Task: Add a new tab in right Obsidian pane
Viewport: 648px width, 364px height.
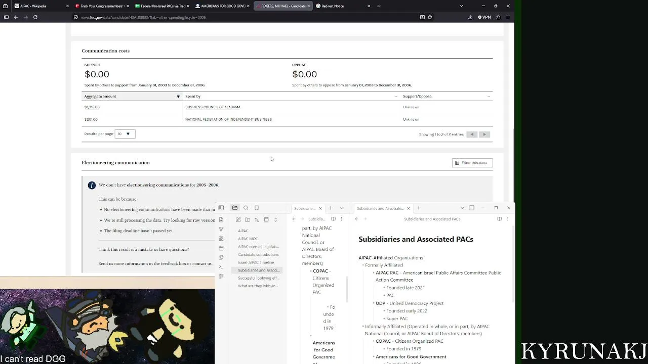Action: 419,208
